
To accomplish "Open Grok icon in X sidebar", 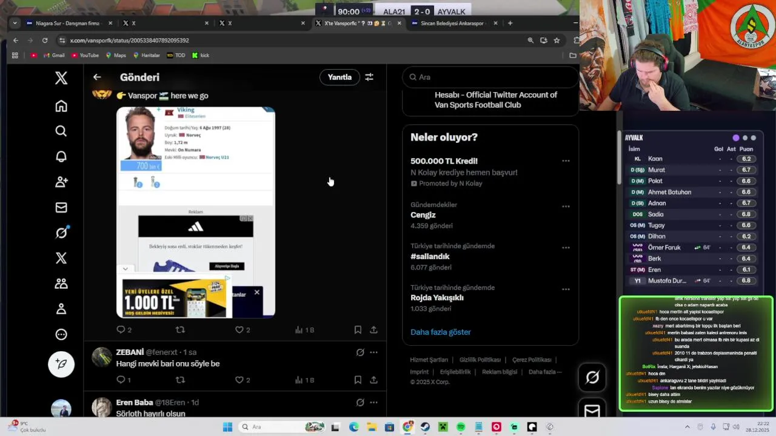I will click(x=61, y=233).
